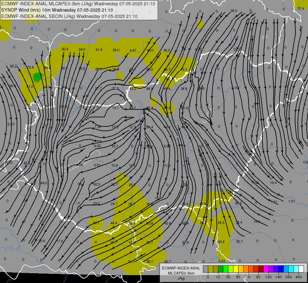
Task: Click the map value 12.4
Action: (x=239, y=222)
